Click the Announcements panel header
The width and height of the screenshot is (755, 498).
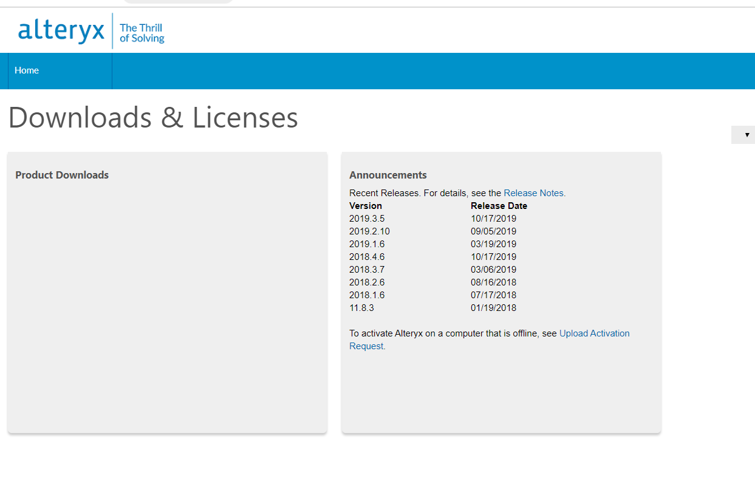coord(388,174)
